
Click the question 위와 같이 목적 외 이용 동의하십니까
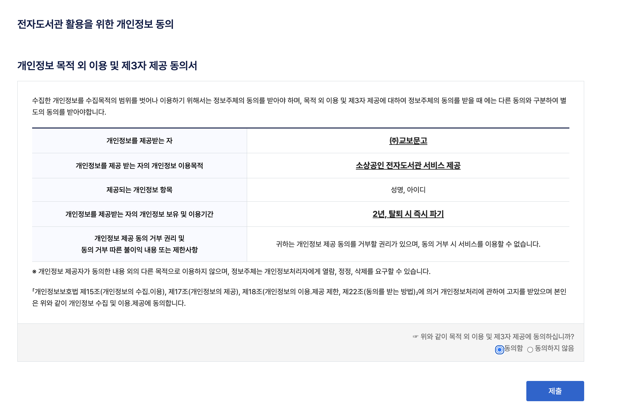click(x=493, y=337)
